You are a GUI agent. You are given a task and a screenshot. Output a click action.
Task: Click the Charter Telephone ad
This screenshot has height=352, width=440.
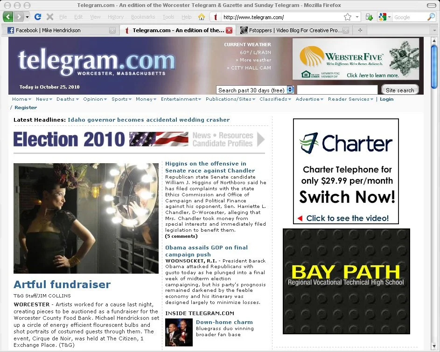pyautogui.click(x=346, y=171)
